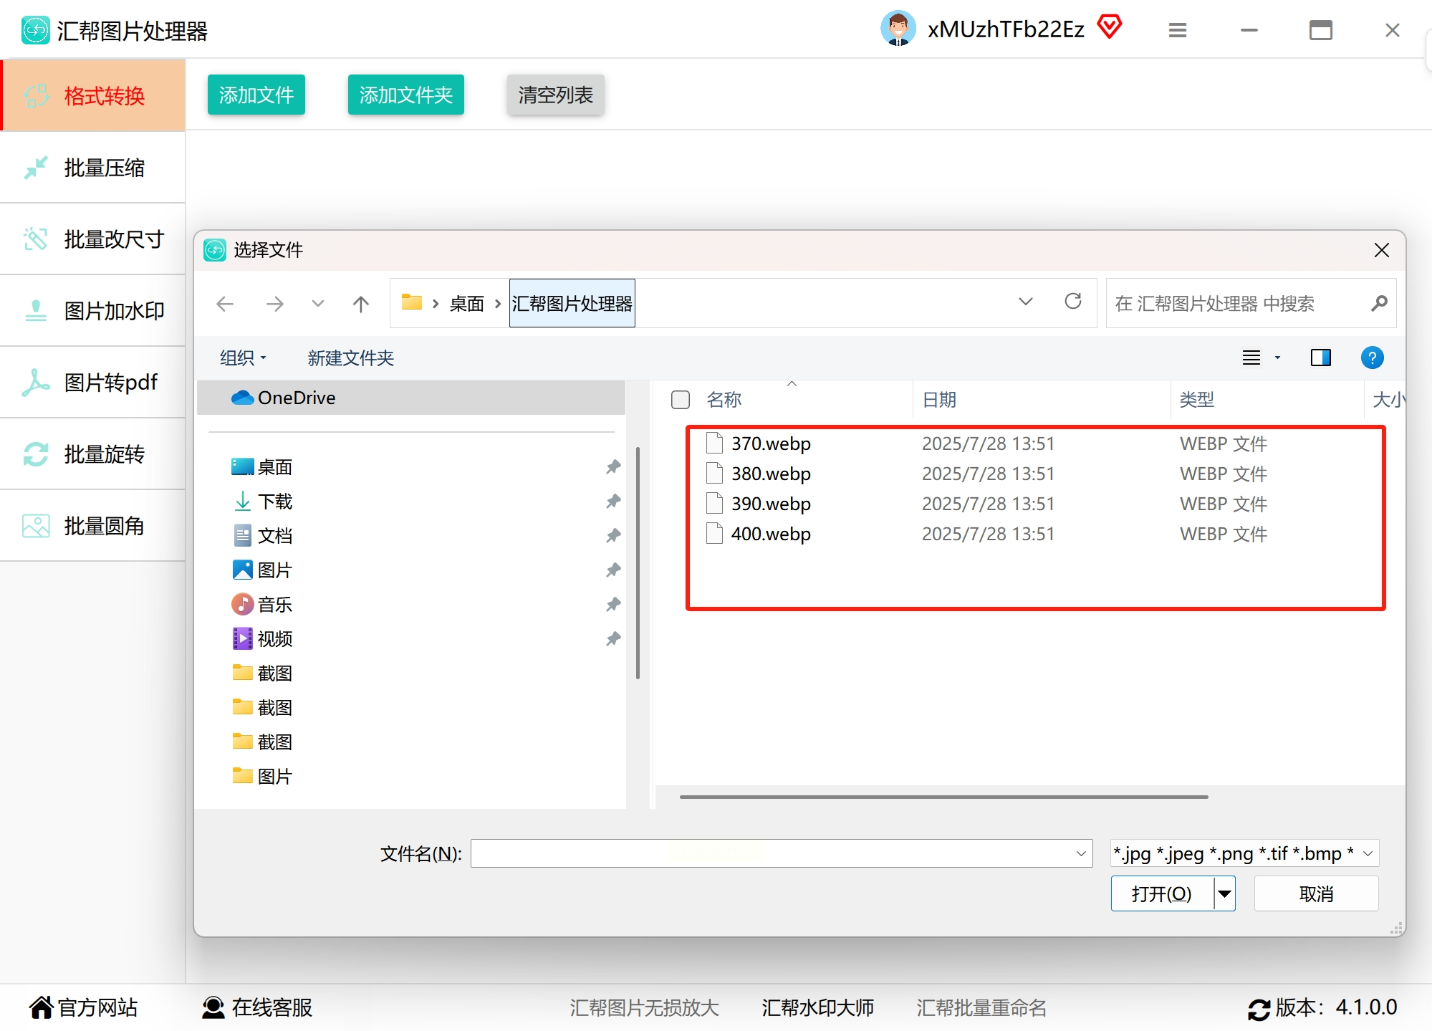The width and height of the screenshot is (1432, 1031).
Task: Click the 打开(O) button
Action: point(1162,893)
